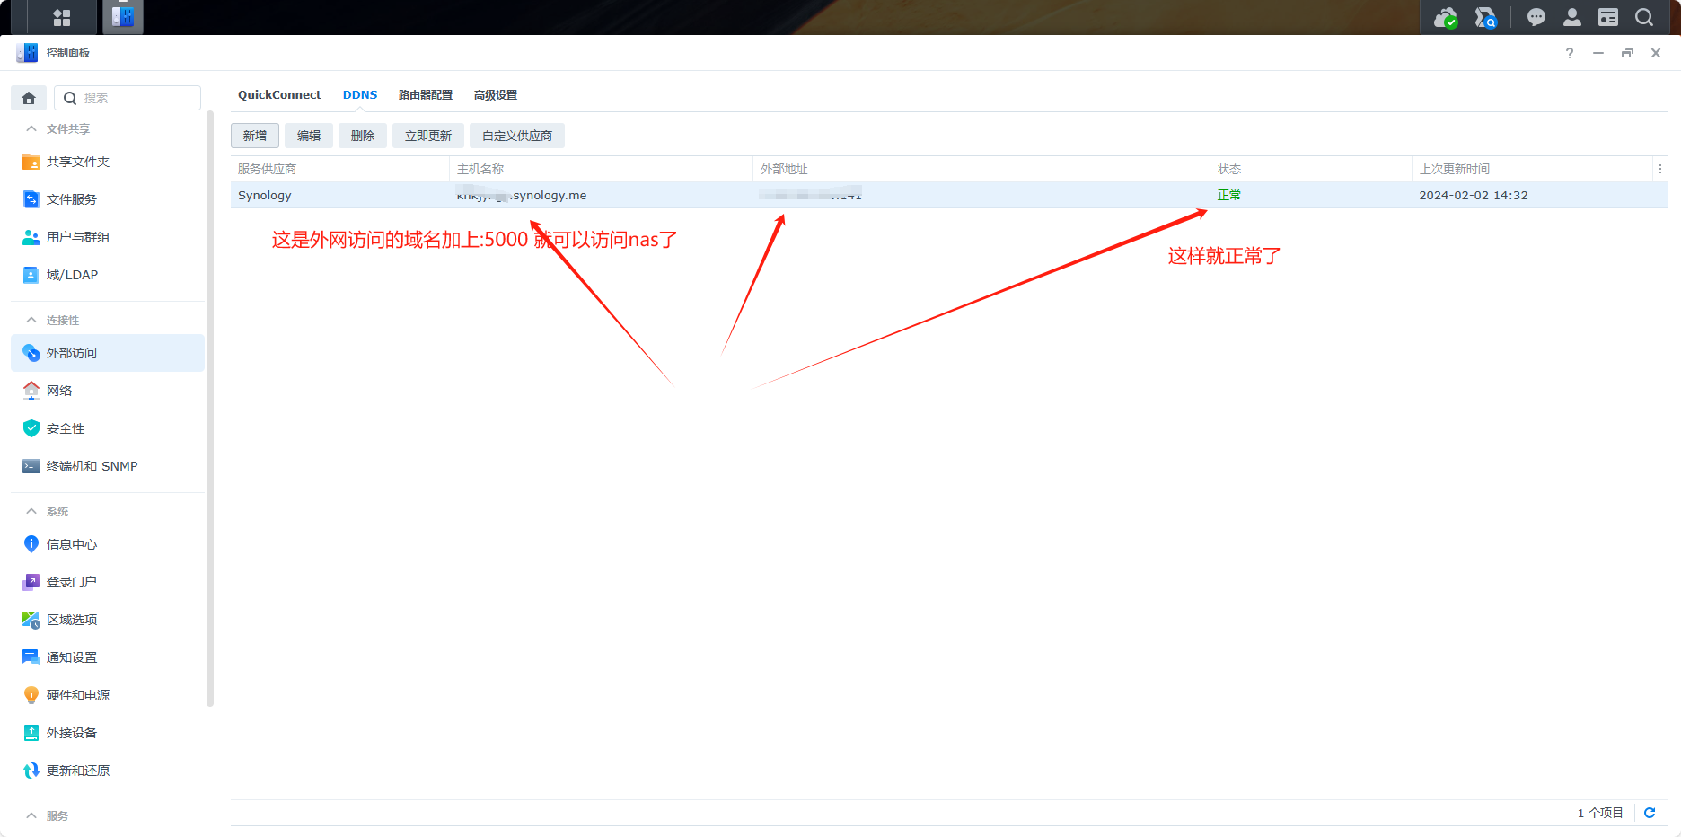Click the 立即更新 button

click(427, 136)
